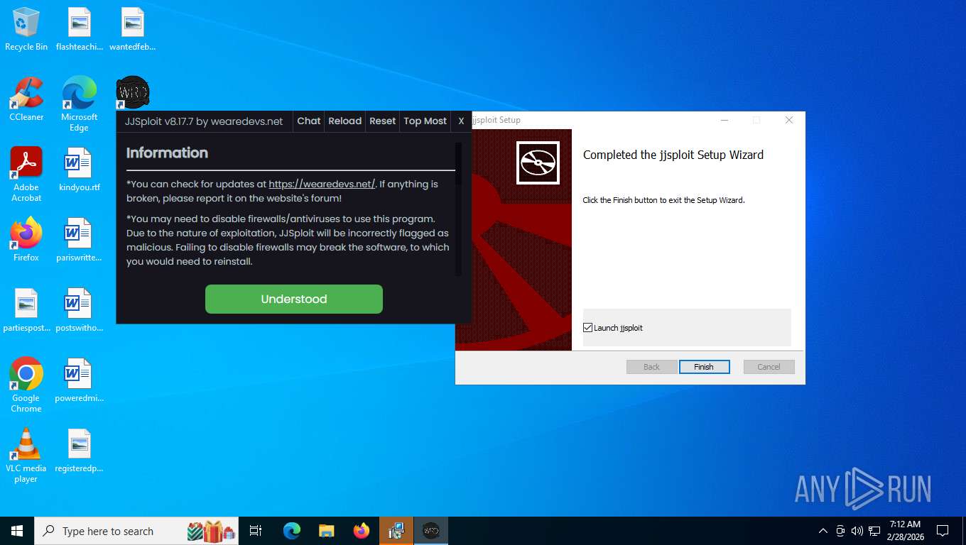Open the partiespost image file icon

(26, 310)
